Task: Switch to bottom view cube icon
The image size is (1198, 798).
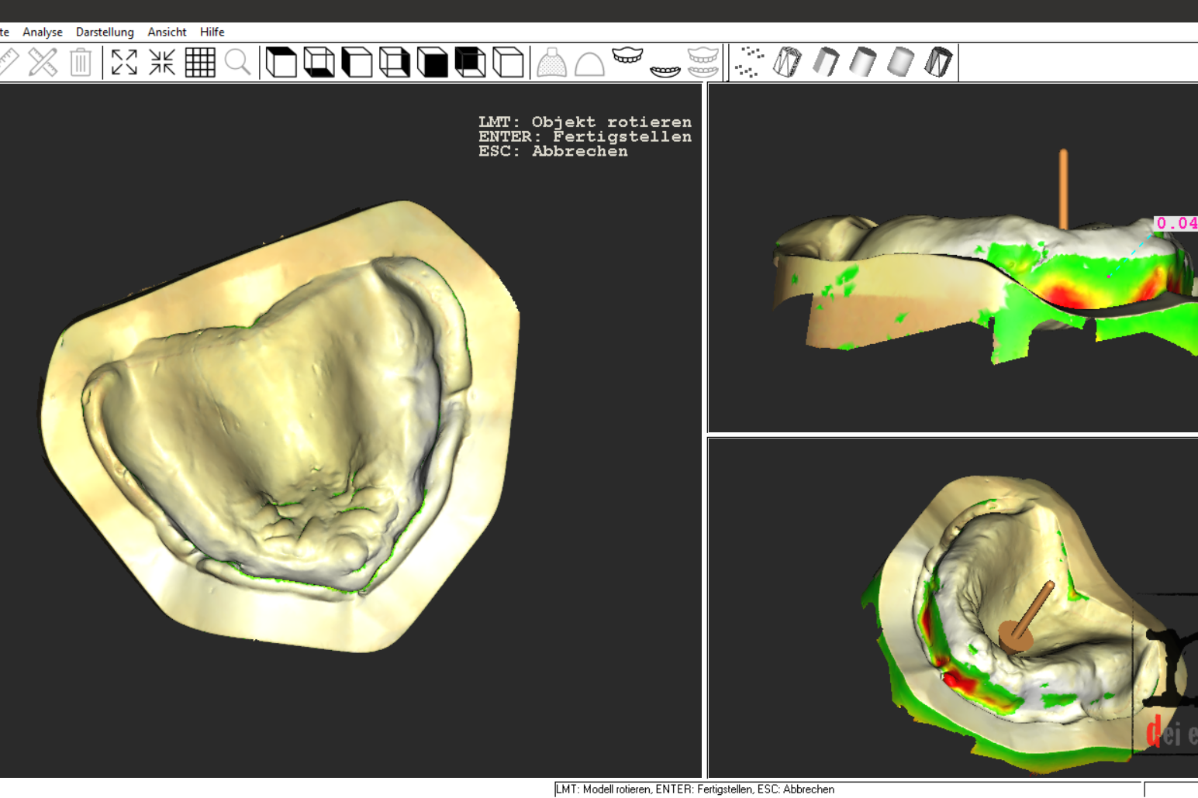Action: (319, 62)
